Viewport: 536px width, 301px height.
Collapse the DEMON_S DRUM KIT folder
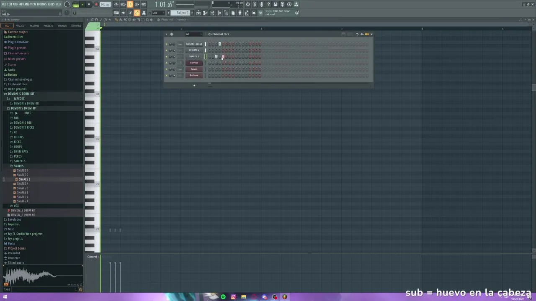[x=21, y=94]
